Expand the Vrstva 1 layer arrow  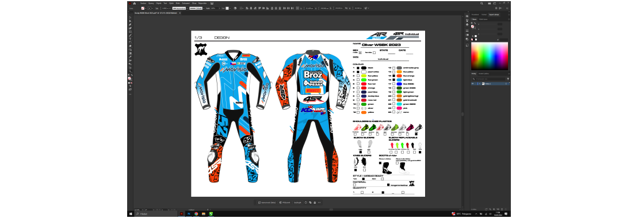coord(480,84)
